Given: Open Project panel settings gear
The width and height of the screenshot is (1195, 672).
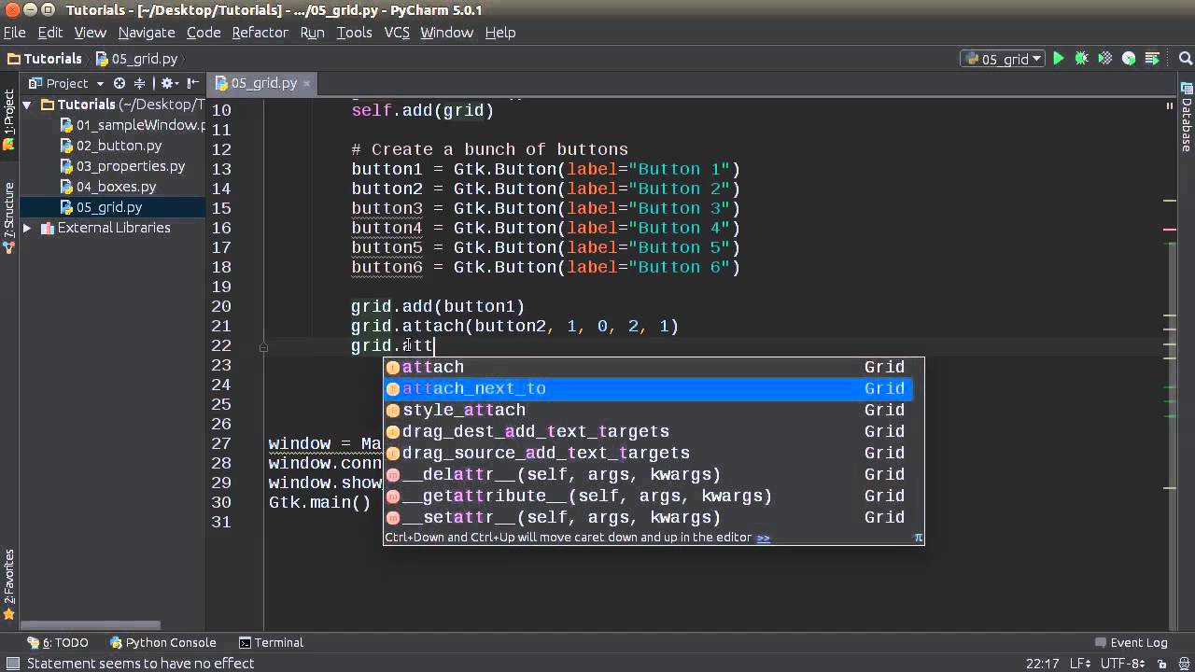Looking at the screenshot, I should click(171, 83).
